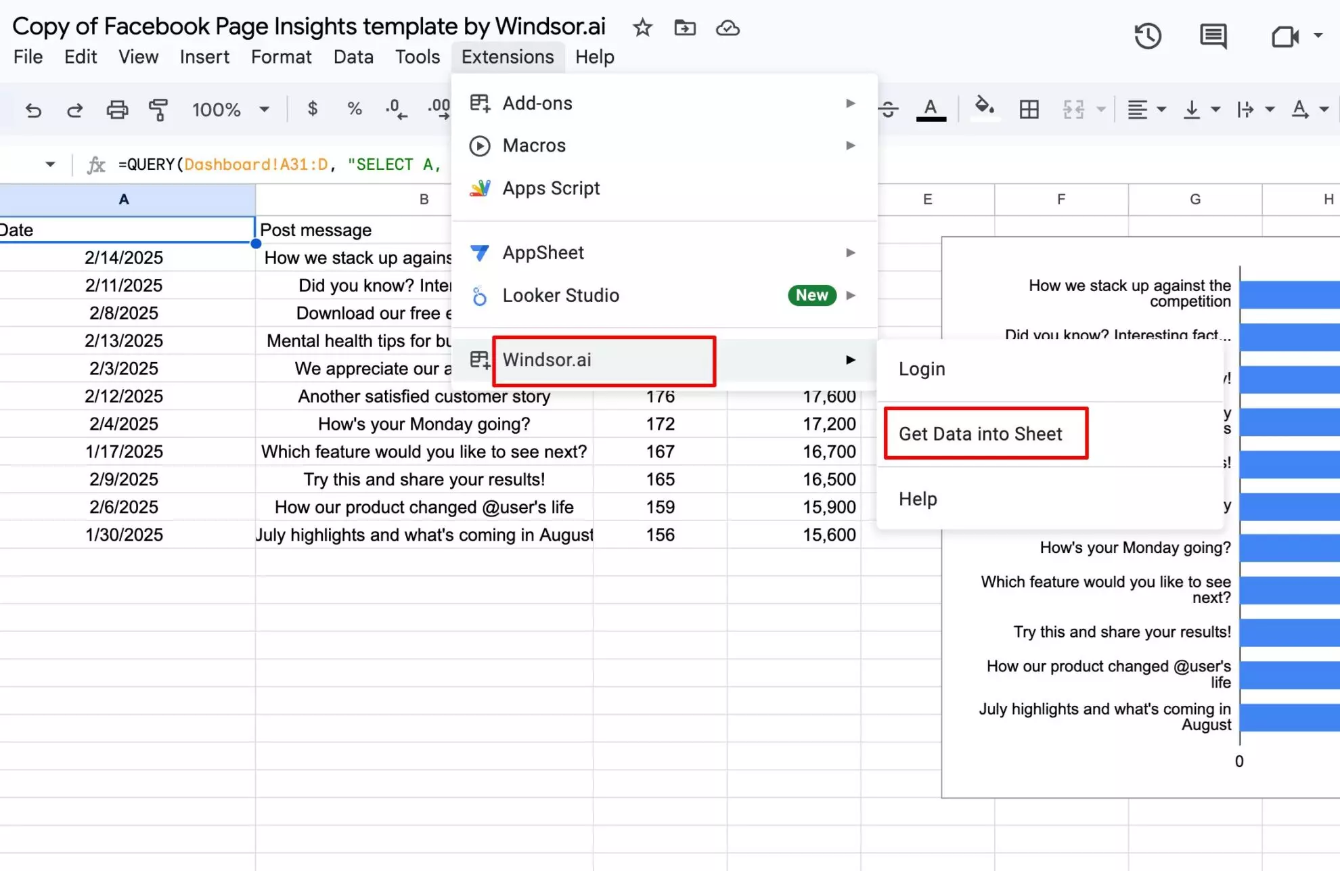The height and width of the screenshot is (871, 1340).
Task: Undo the last action
Action: [x=33, y=109]
